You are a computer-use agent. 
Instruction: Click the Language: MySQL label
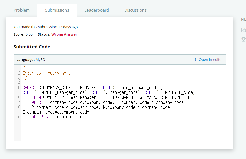(x=32, y=60)
